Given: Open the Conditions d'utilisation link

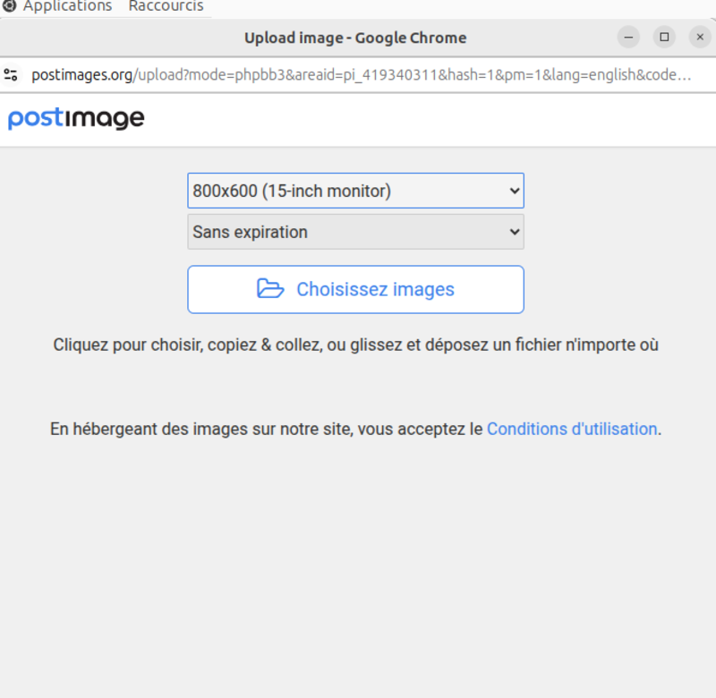Looking at the screenshot, I should (572, 430).
